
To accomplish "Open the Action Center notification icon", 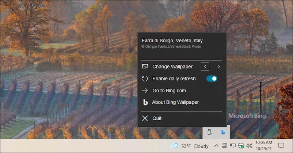I will [281, 146].
